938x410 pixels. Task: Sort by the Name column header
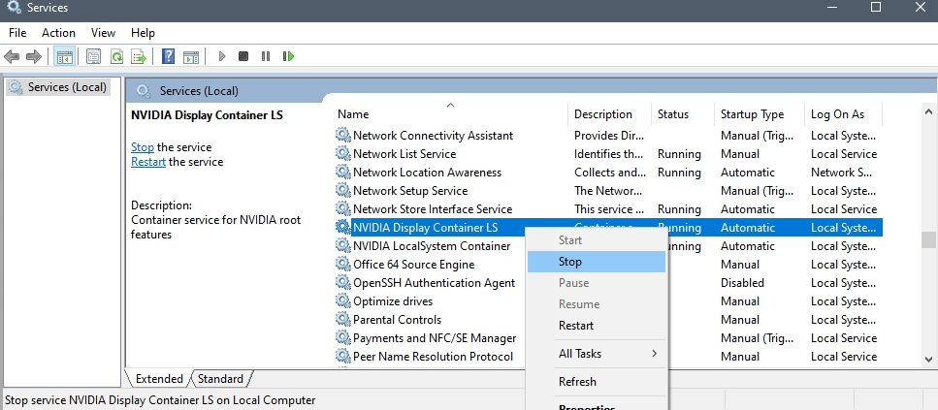click(450, 114)
